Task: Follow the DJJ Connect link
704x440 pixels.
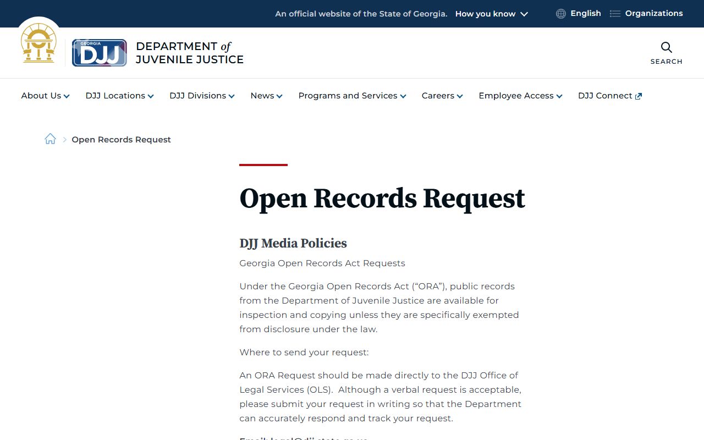Action: 610,96
